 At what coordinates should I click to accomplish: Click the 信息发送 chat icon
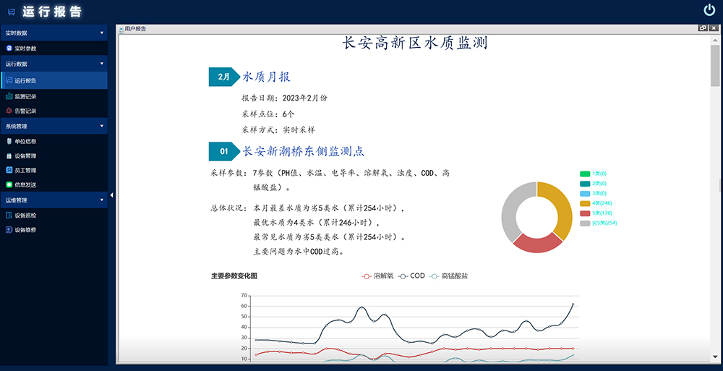tap(9, 184)
